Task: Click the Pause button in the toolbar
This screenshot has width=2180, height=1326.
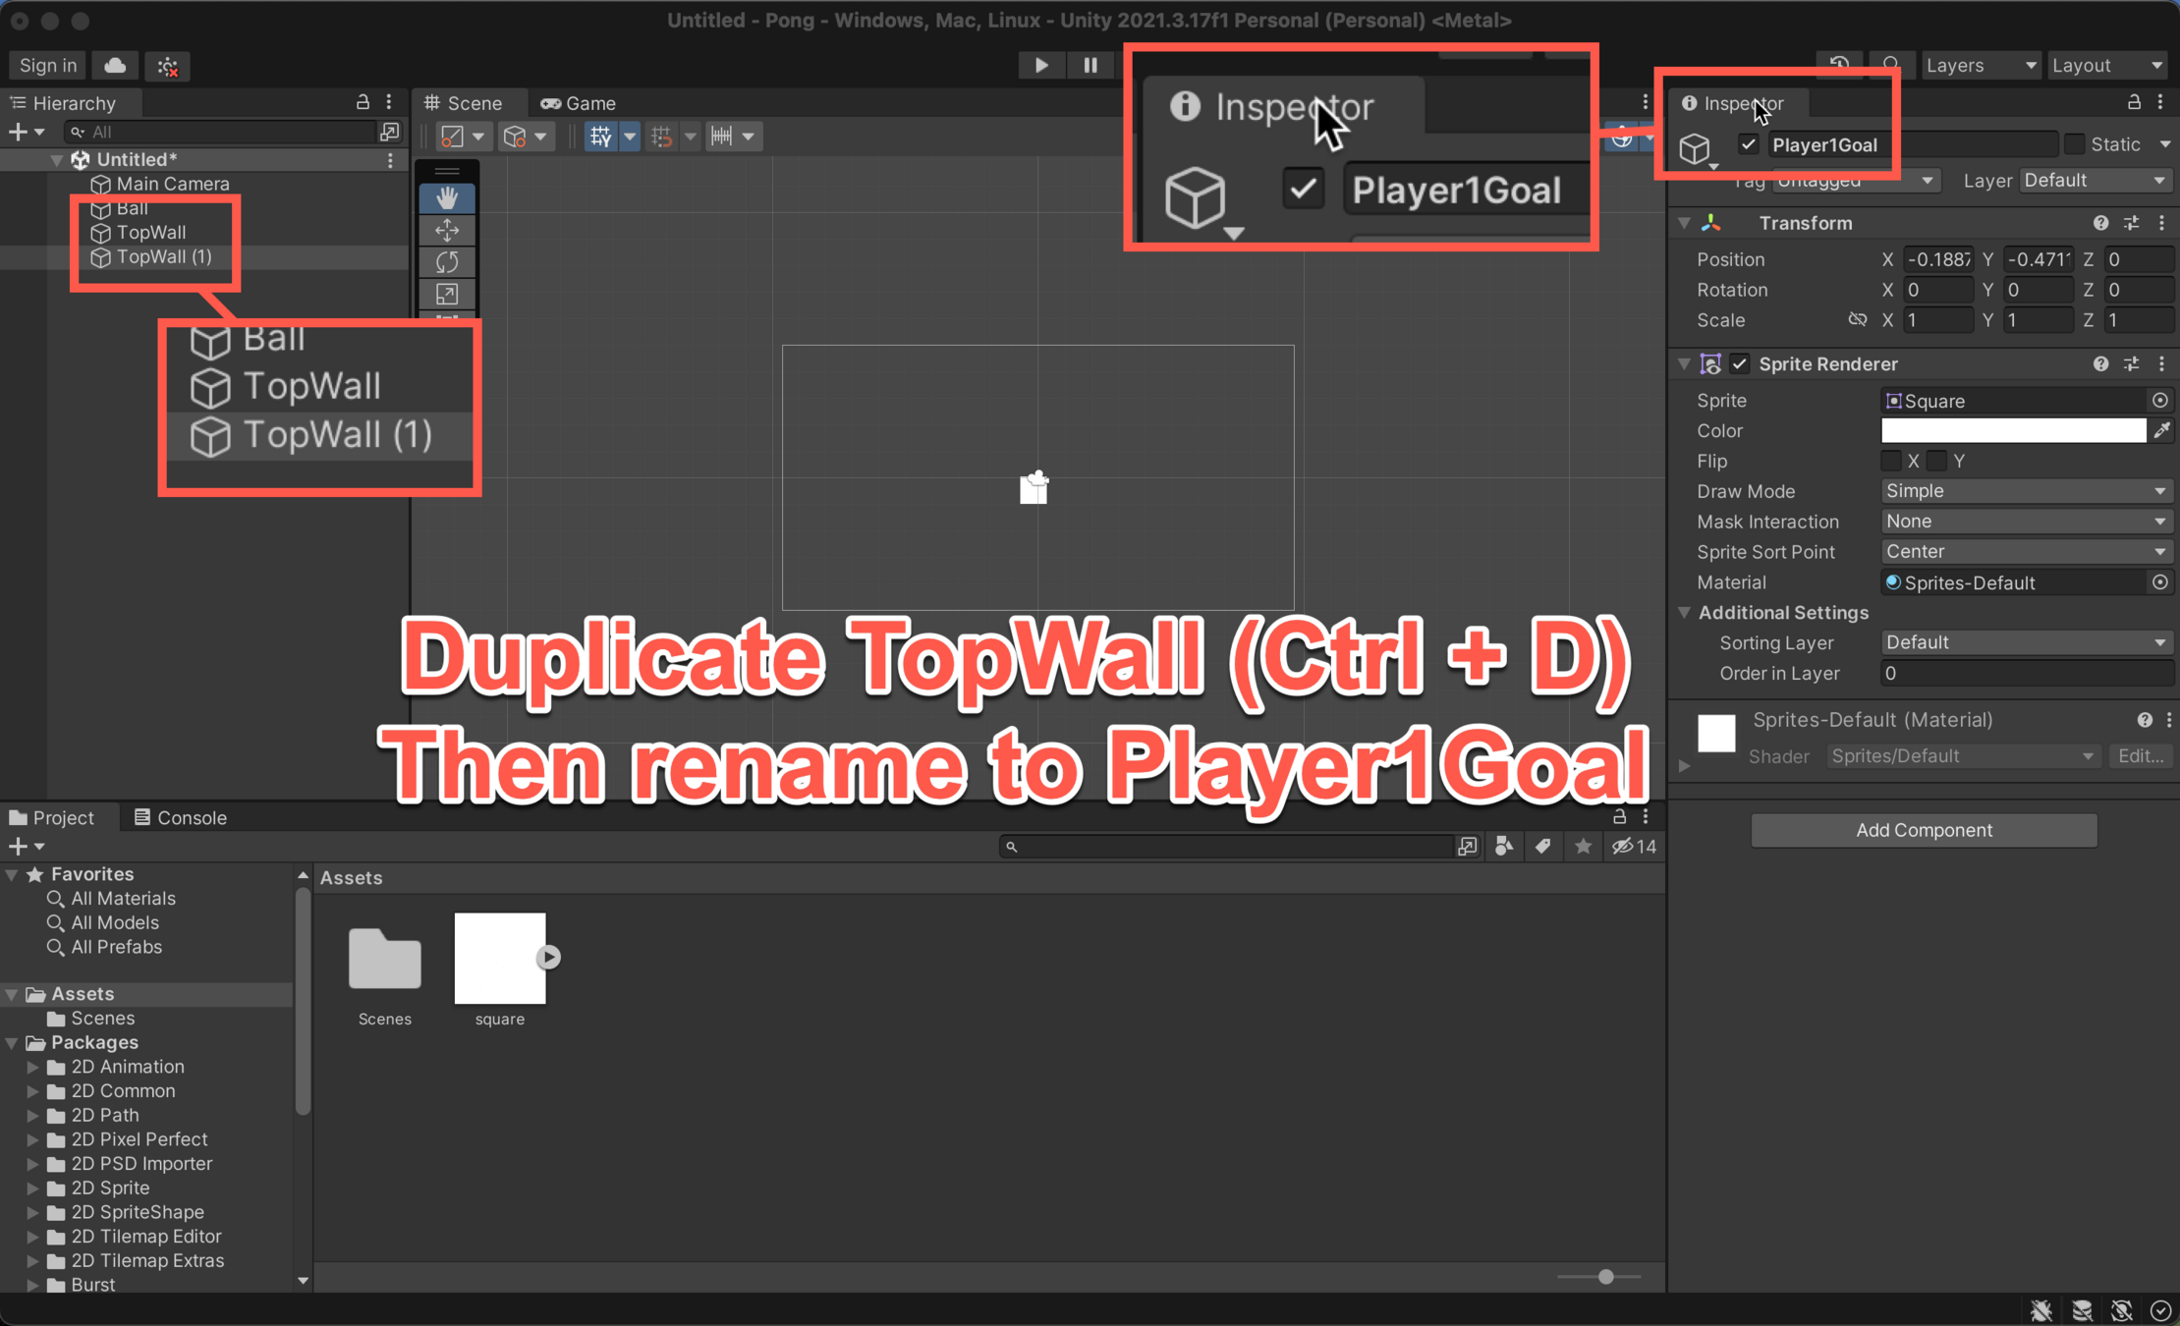Action: pos(1090,65)
